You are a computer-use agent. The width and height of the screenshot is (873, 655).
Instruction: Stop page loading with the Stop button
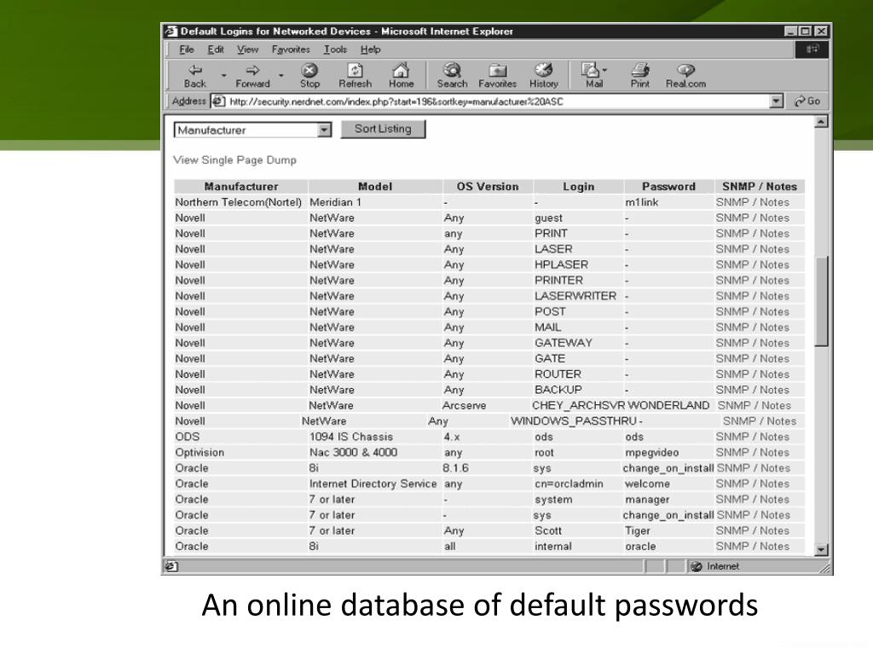(x=309, y=76)
